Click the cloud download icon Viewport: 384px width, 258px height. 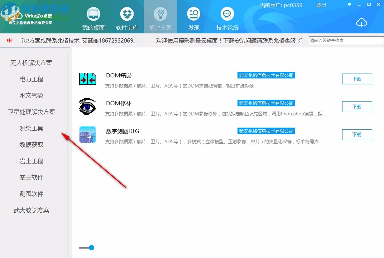[x=362, y=22]
